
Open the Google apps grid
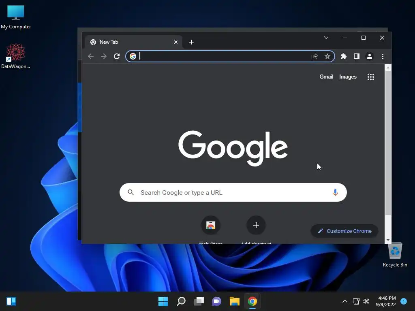(371, 77)
